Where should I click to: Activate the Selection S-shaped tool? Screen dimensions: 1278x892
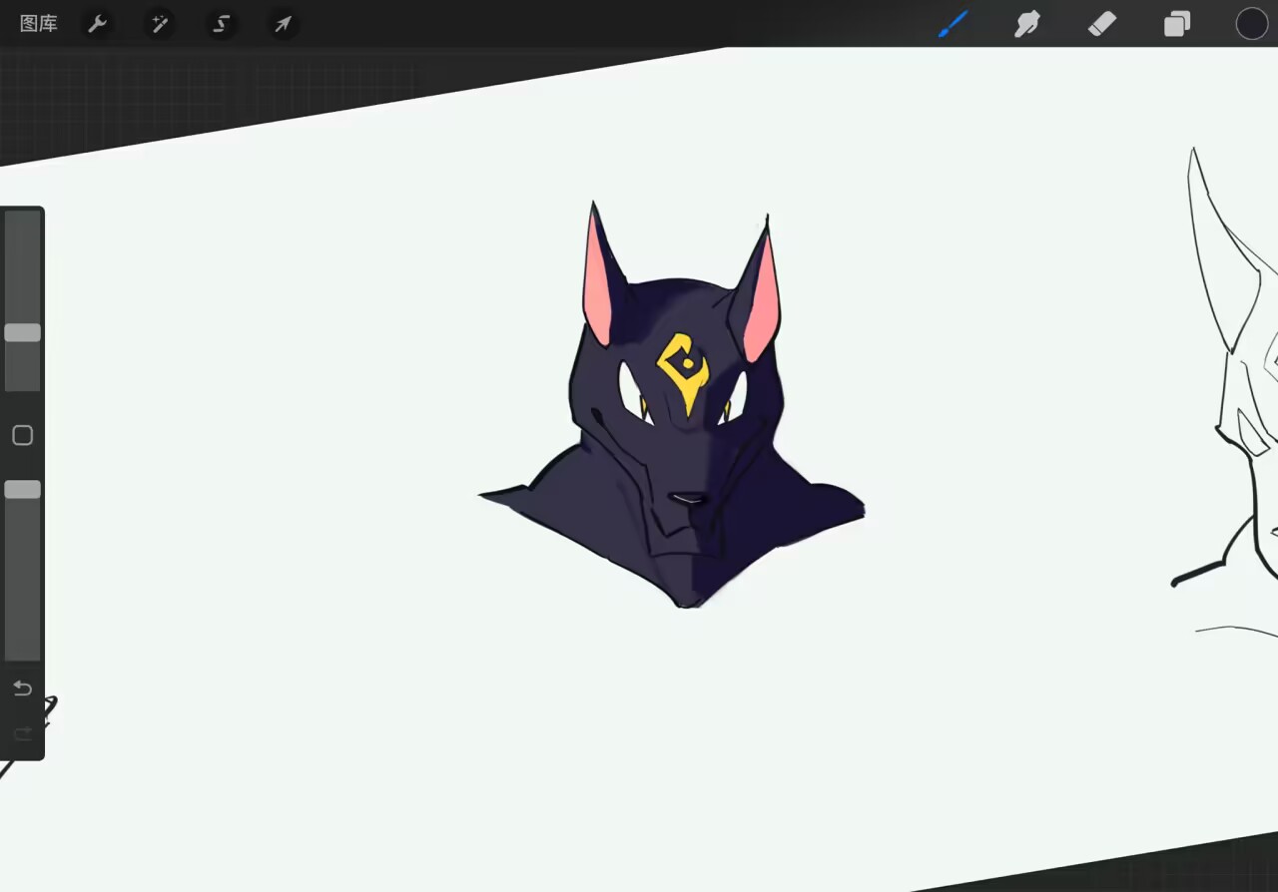[x=221, y=24]
